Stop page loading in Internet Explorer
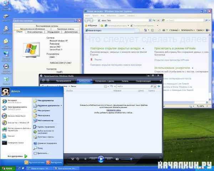Image resolution: width=214 pixels, height=171 pixels. click(158, 20)
